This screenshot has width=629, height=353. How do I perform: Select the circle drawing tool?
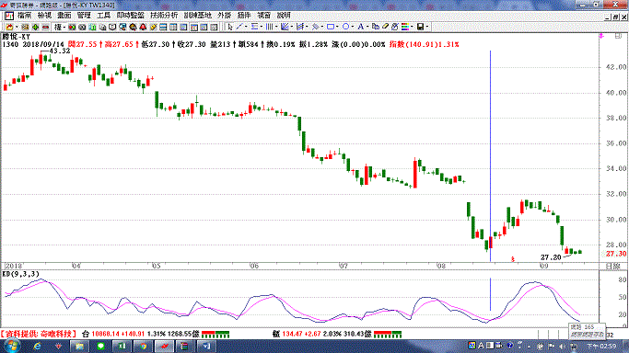(x=345, y=27)
